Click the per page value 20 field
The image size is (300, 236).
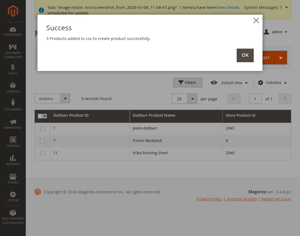(x=180, y=99)
